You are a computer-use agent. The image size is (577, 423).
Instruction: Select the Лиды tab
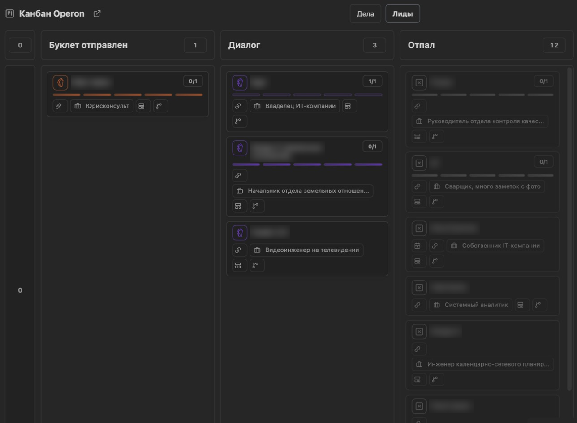click(x=403, y=13)
